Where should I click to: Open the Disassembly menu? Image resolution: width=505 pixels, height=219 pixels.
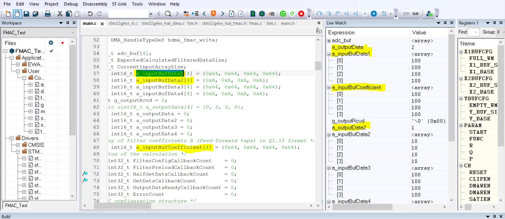pyautogui.click(x=95, y=4)
